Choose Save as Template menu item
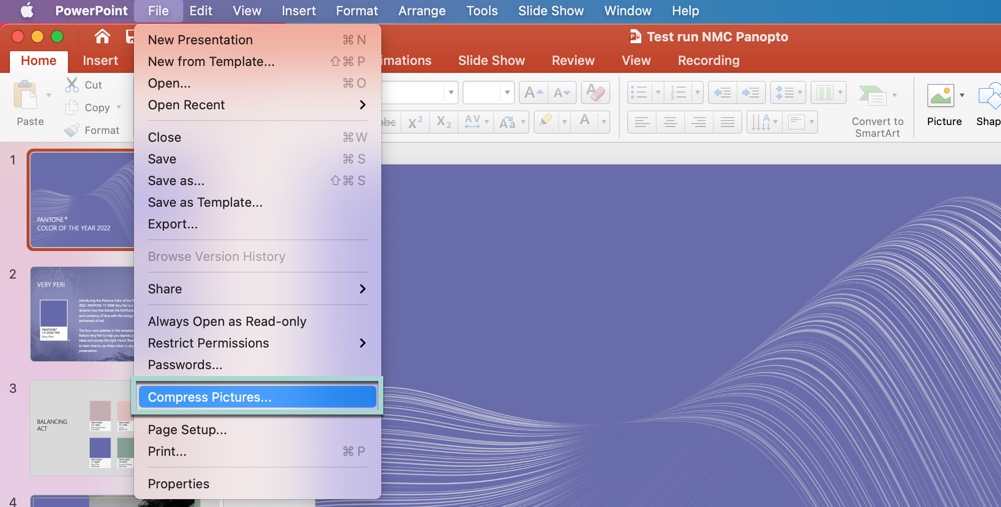Viewport: 1001px width, 507px height. click(205, 203)
